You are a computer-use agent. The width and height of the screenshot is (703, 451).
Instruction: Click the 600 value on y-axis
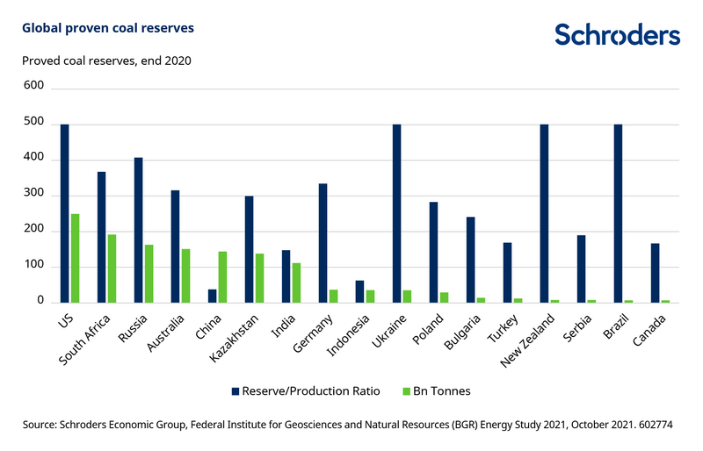pos(33,88)
